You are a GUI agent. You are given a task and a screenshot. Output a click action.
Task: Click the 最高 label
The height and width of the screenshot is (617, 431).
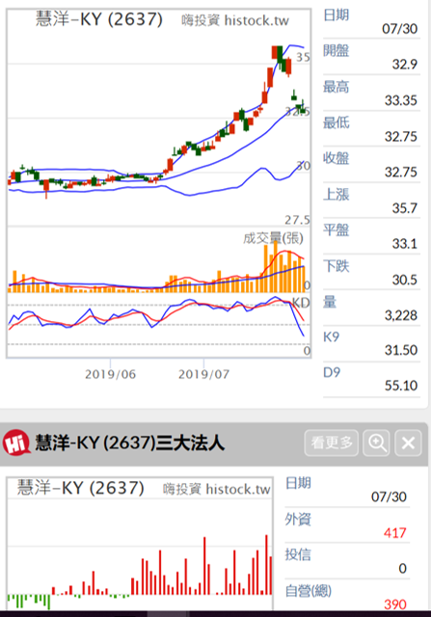pyautogui.click(x=337, y=87)
